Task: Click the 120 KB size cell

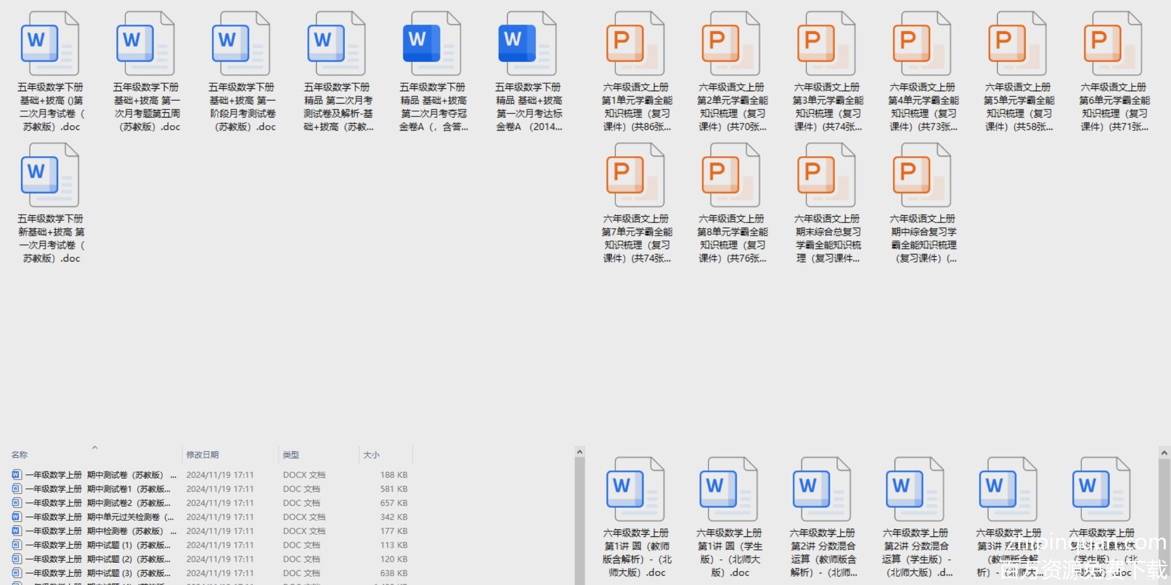Action: tap(394, 559)
